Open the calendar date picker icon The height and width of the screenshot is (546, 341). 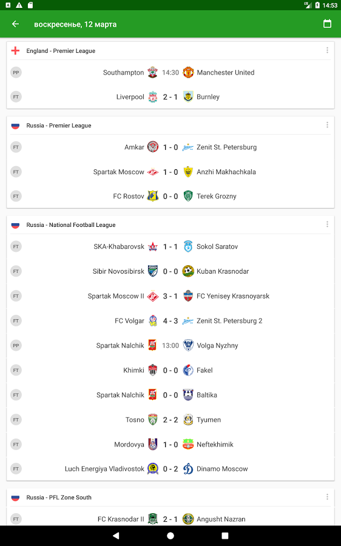(327, 24)
